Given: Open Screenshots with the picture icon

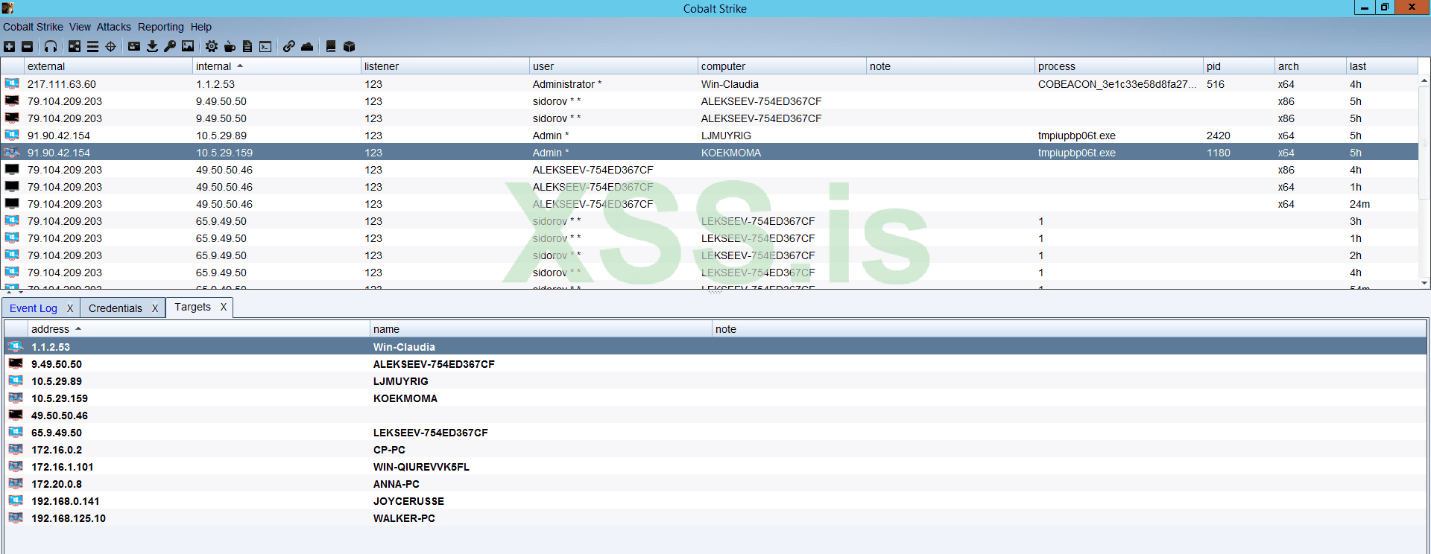Looking at the screenshot, I should [188, 47].
